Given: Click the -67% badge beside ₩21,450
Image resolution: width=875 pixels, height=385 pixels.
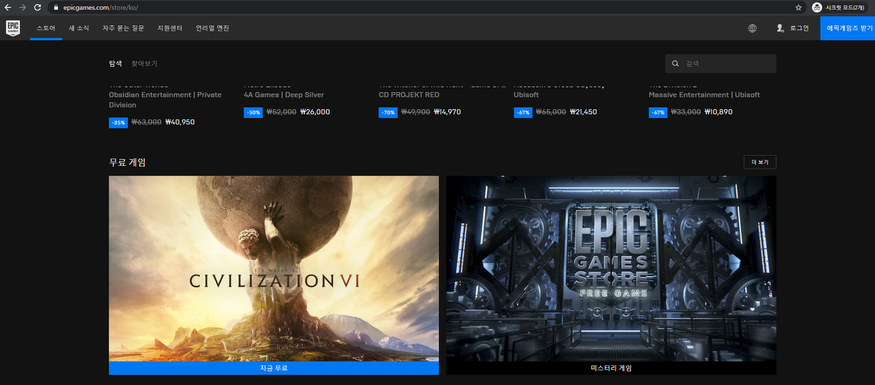Looking at the screenshot, I should 523,112.
